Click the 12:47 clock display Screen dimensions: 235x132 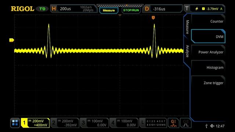220,126
